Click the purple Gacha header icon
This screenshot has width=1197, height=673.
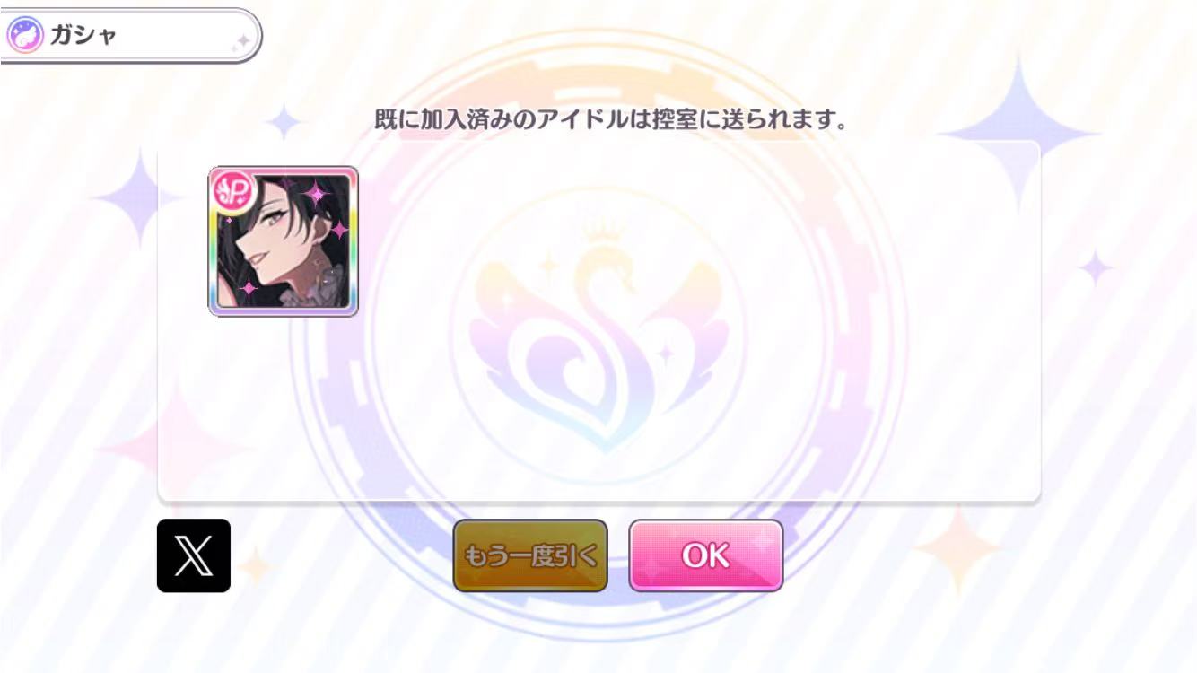pyautogui.click(x=24, y=37)
